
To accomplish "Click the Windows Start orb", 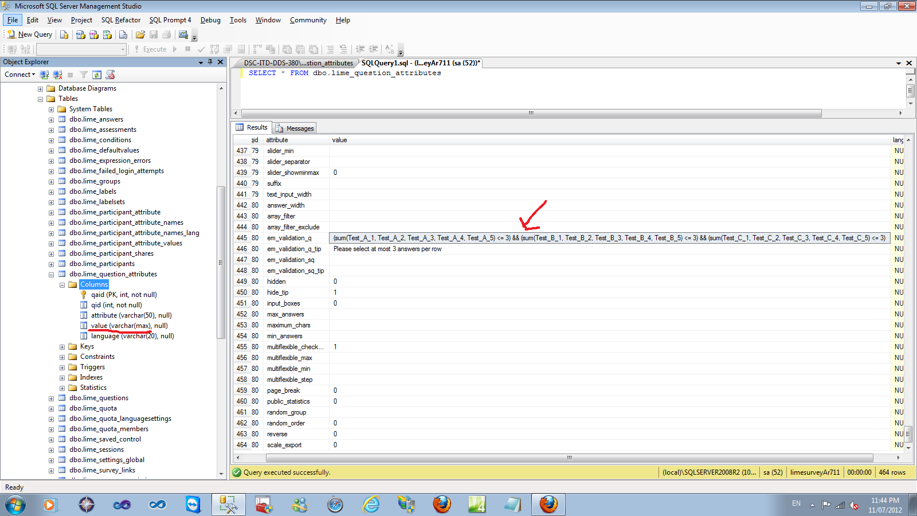I will (x=15, y=505).
